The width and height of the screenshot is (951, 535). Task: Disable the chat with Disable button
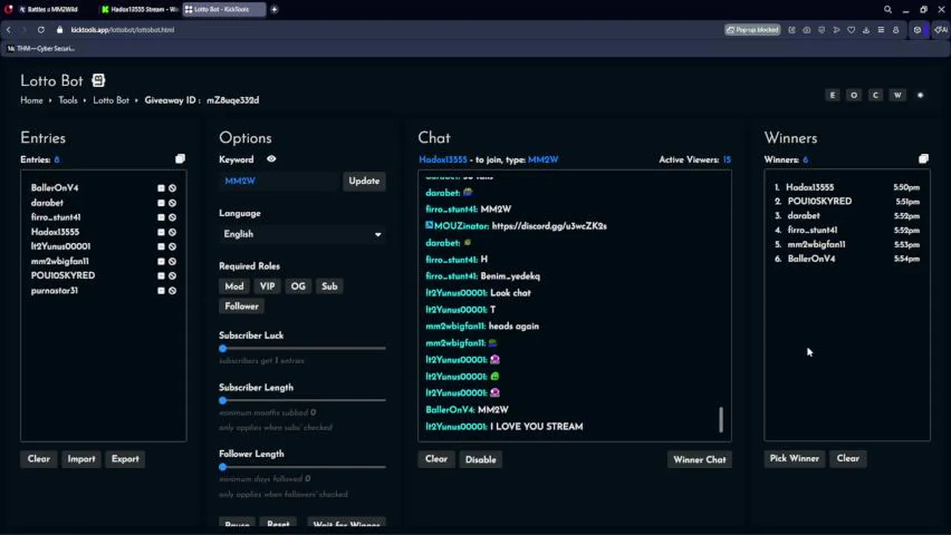coord(481,459)
